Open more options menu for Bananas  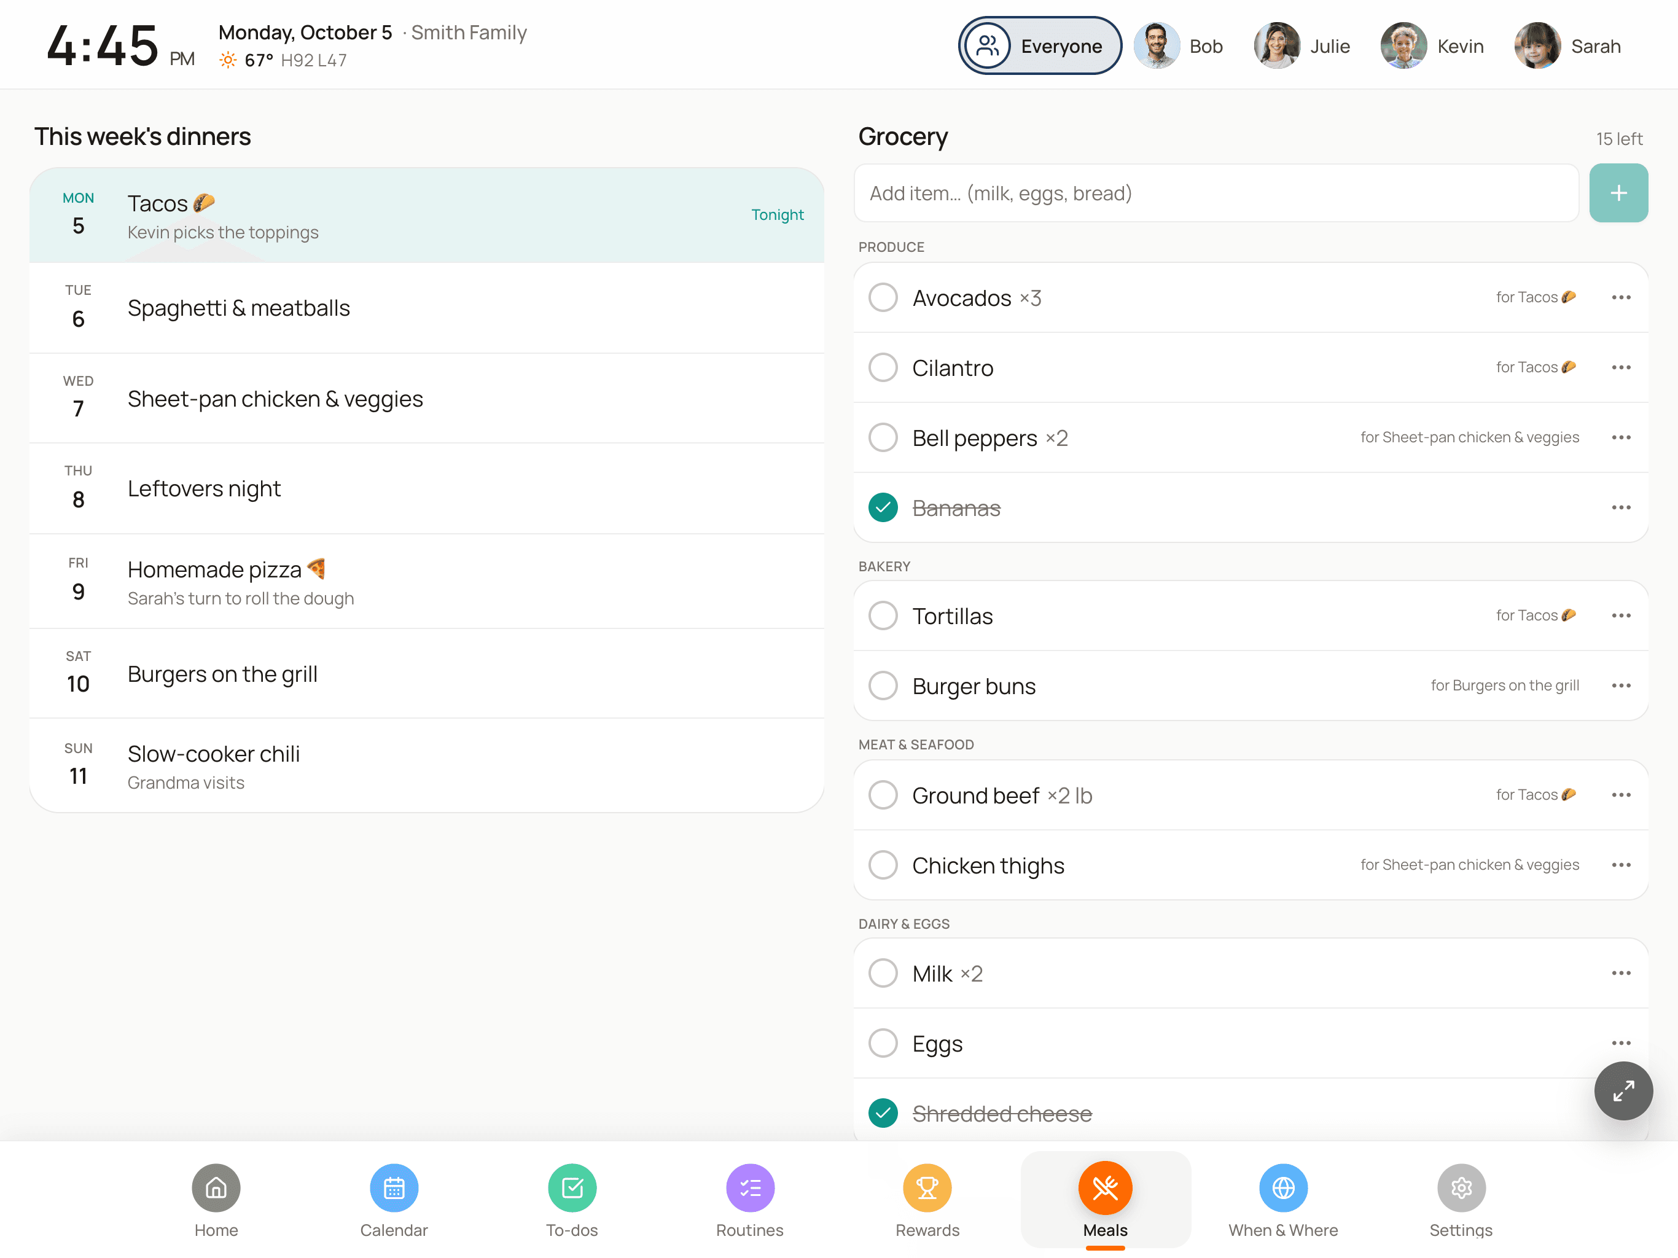[1620, 507]
